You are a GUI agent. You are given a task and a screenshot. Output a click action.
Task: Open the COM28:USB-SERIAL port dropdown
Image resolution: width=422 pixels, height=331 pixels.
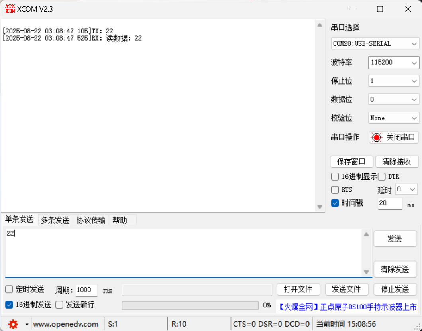click(375, 43)
